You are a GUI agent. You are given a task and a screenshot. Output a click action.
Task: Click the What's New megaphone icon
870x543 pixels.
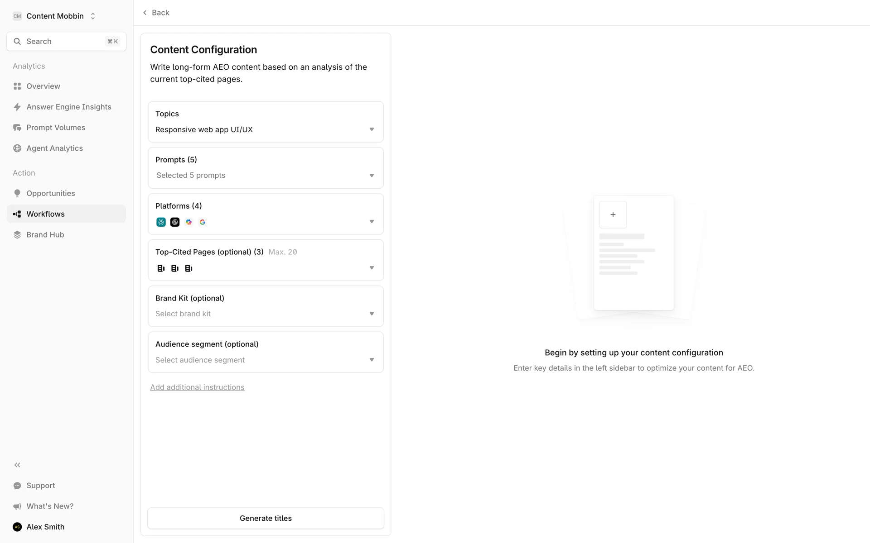click(x=17, y=506)
